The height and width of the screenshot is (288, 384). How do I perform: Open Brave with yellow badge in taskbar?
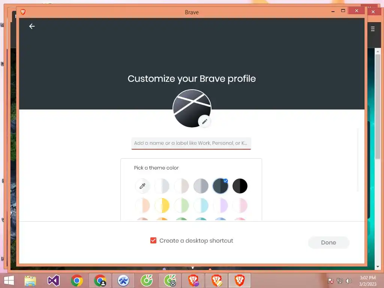pyautogui.click(x=216, y=280)
